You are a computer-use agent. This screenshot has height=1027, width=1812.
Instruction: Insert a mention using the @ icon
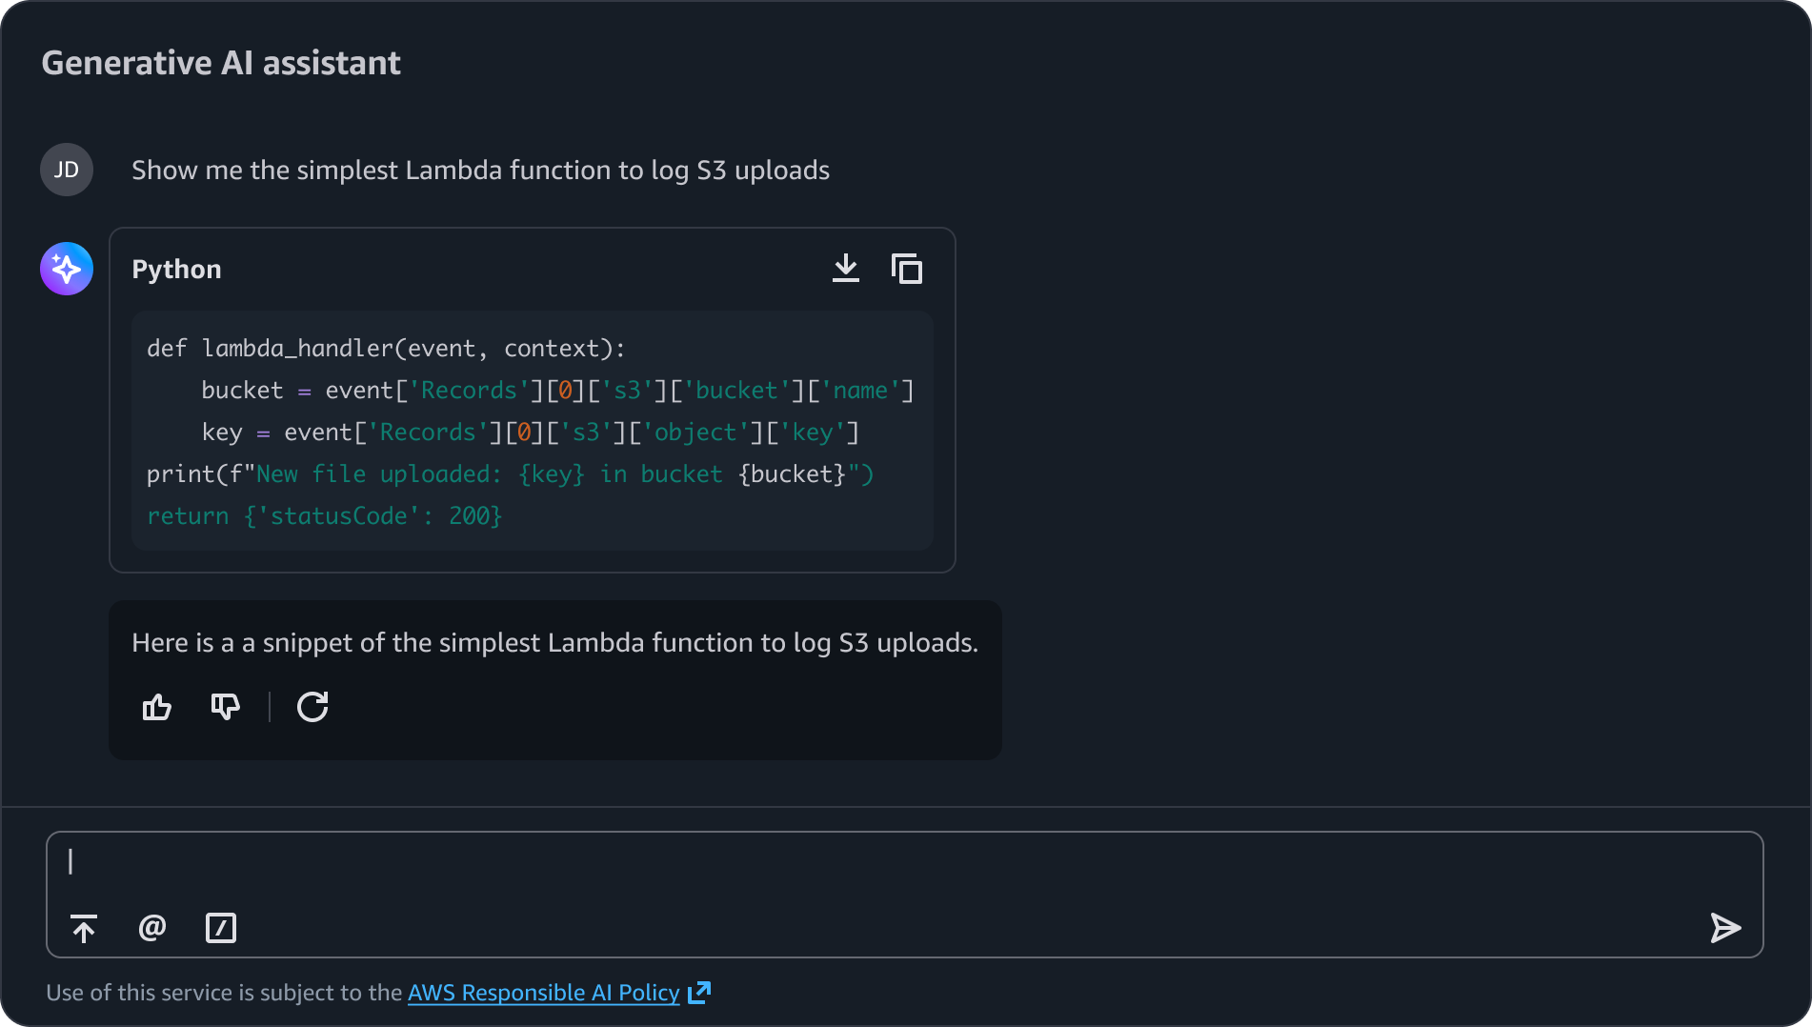(x=152, y=928)
